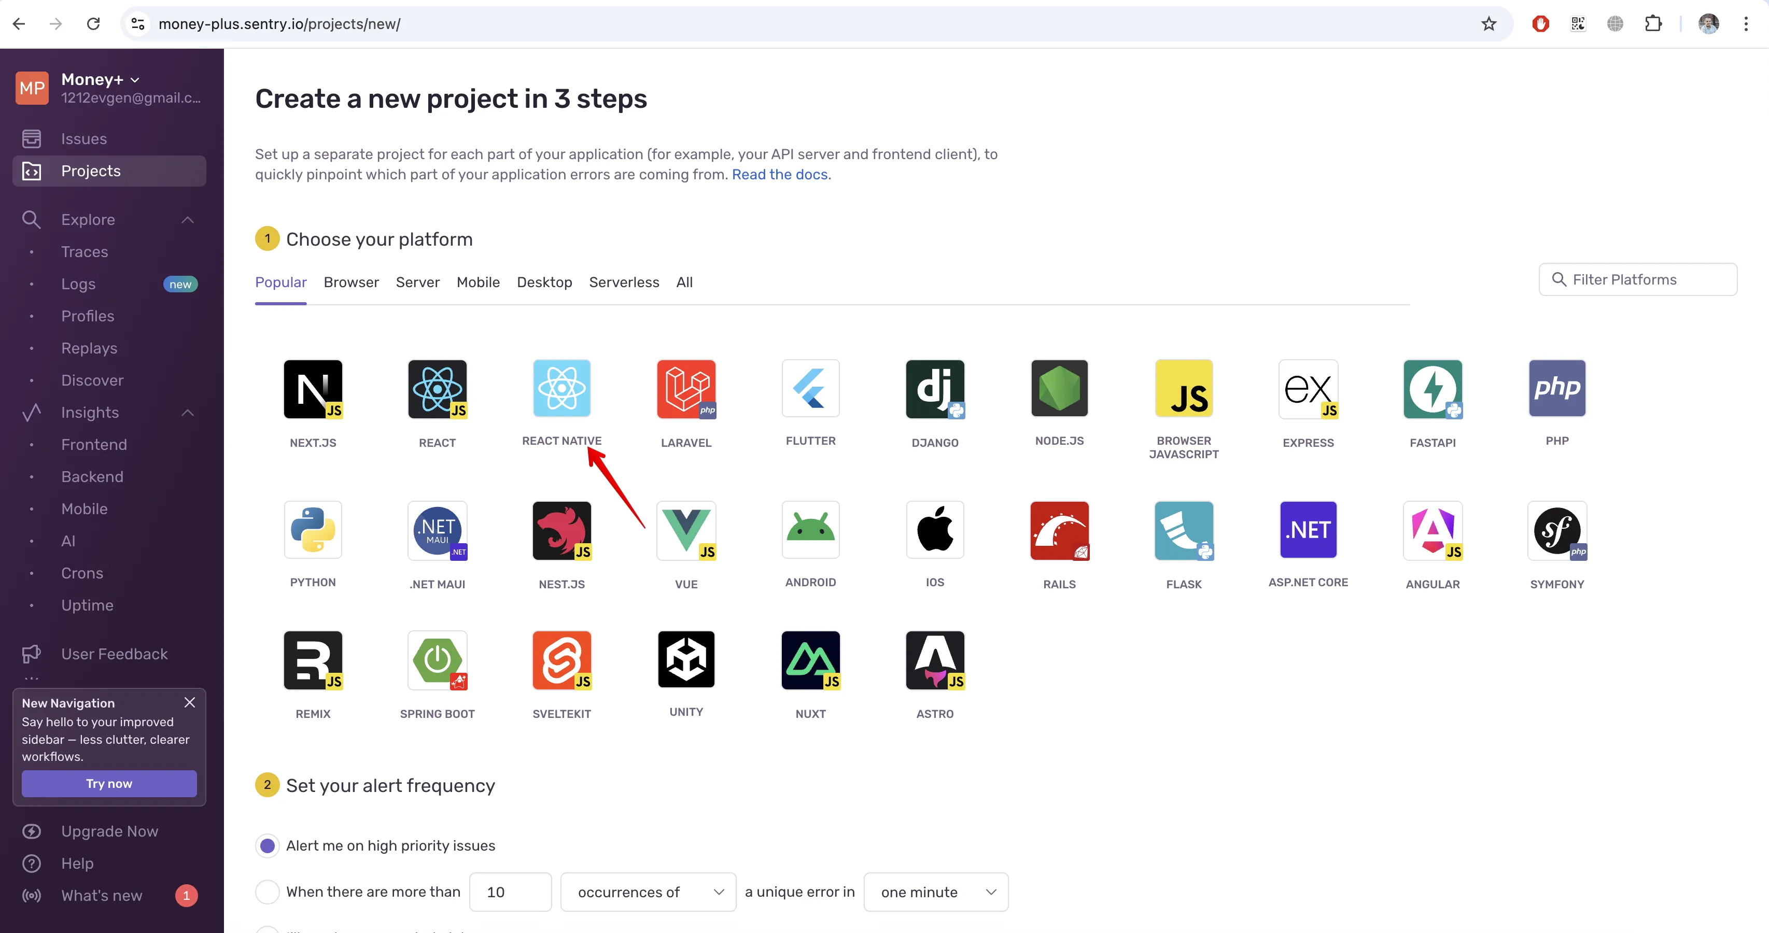Switch to the Popular platforms tab
The image size is (1769, 933).
(281, 282)
